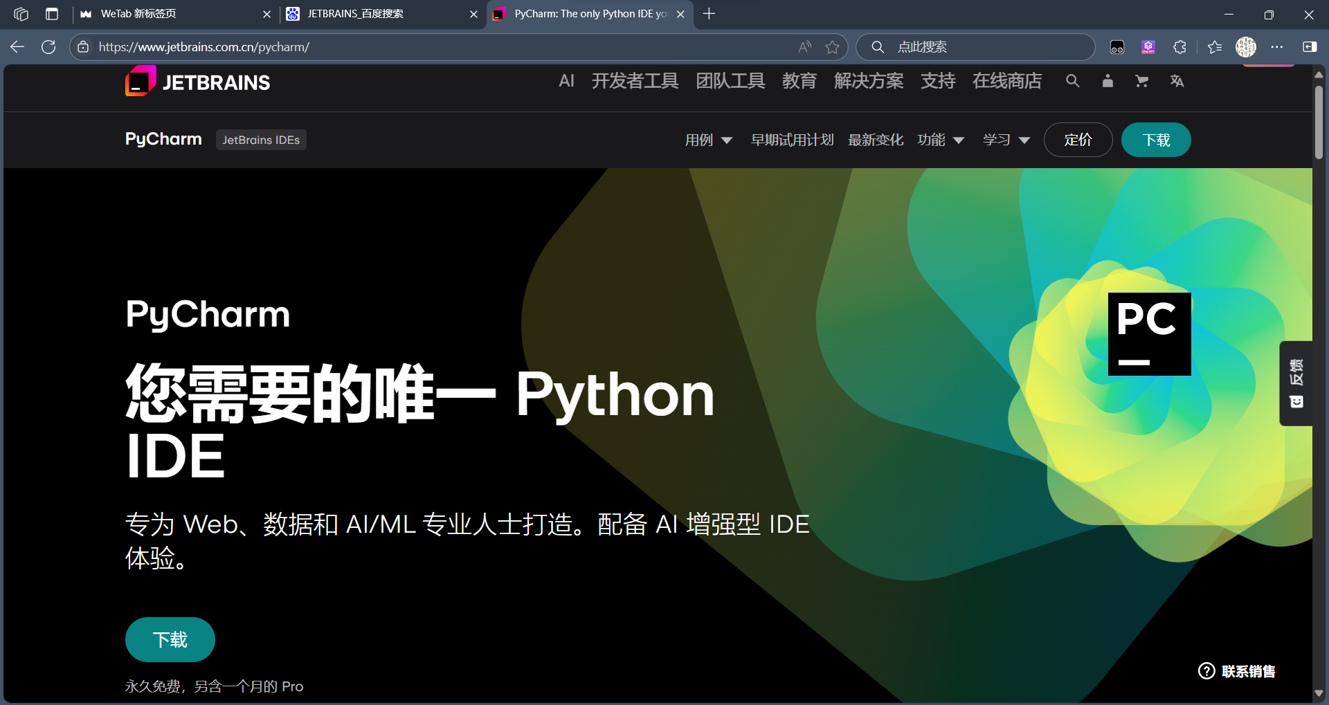The image size is (1329, 705).
Task: Click the language switcher 文A icon
Action: 1177,81
